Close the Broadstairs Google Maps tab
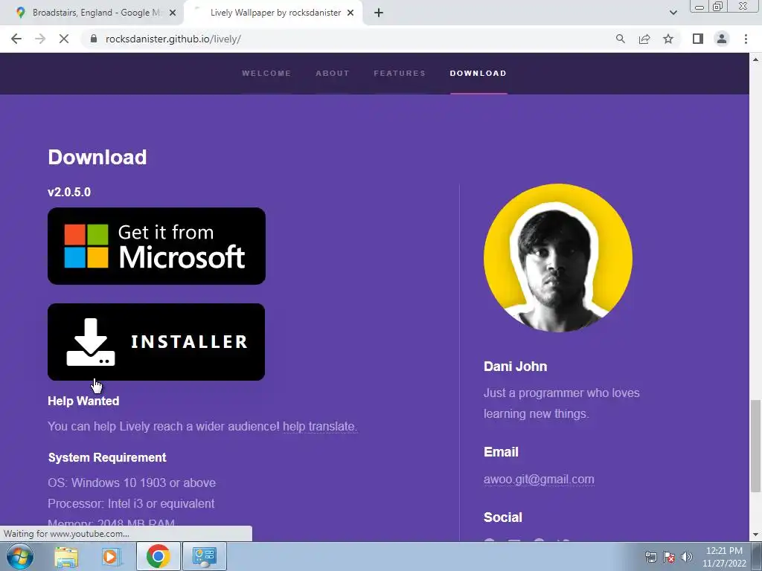The height and width of the screenshot is (571, 762). pyautogui.click(x=173, y=13)
